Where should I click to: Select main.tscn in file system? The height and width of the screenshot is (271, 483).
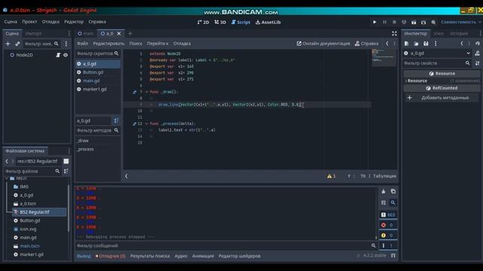coord(29,246)
